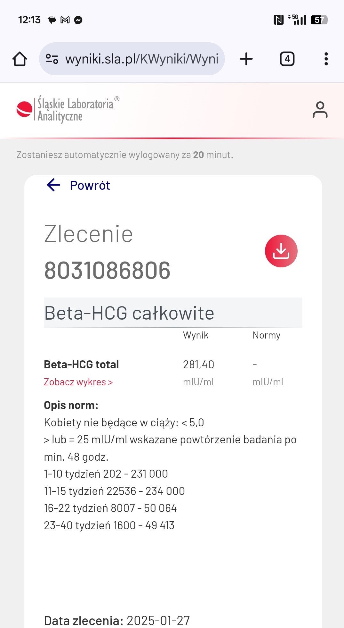Tap the Messenger notification icon
The image size is (344, 628).
[x=78, y=20]
